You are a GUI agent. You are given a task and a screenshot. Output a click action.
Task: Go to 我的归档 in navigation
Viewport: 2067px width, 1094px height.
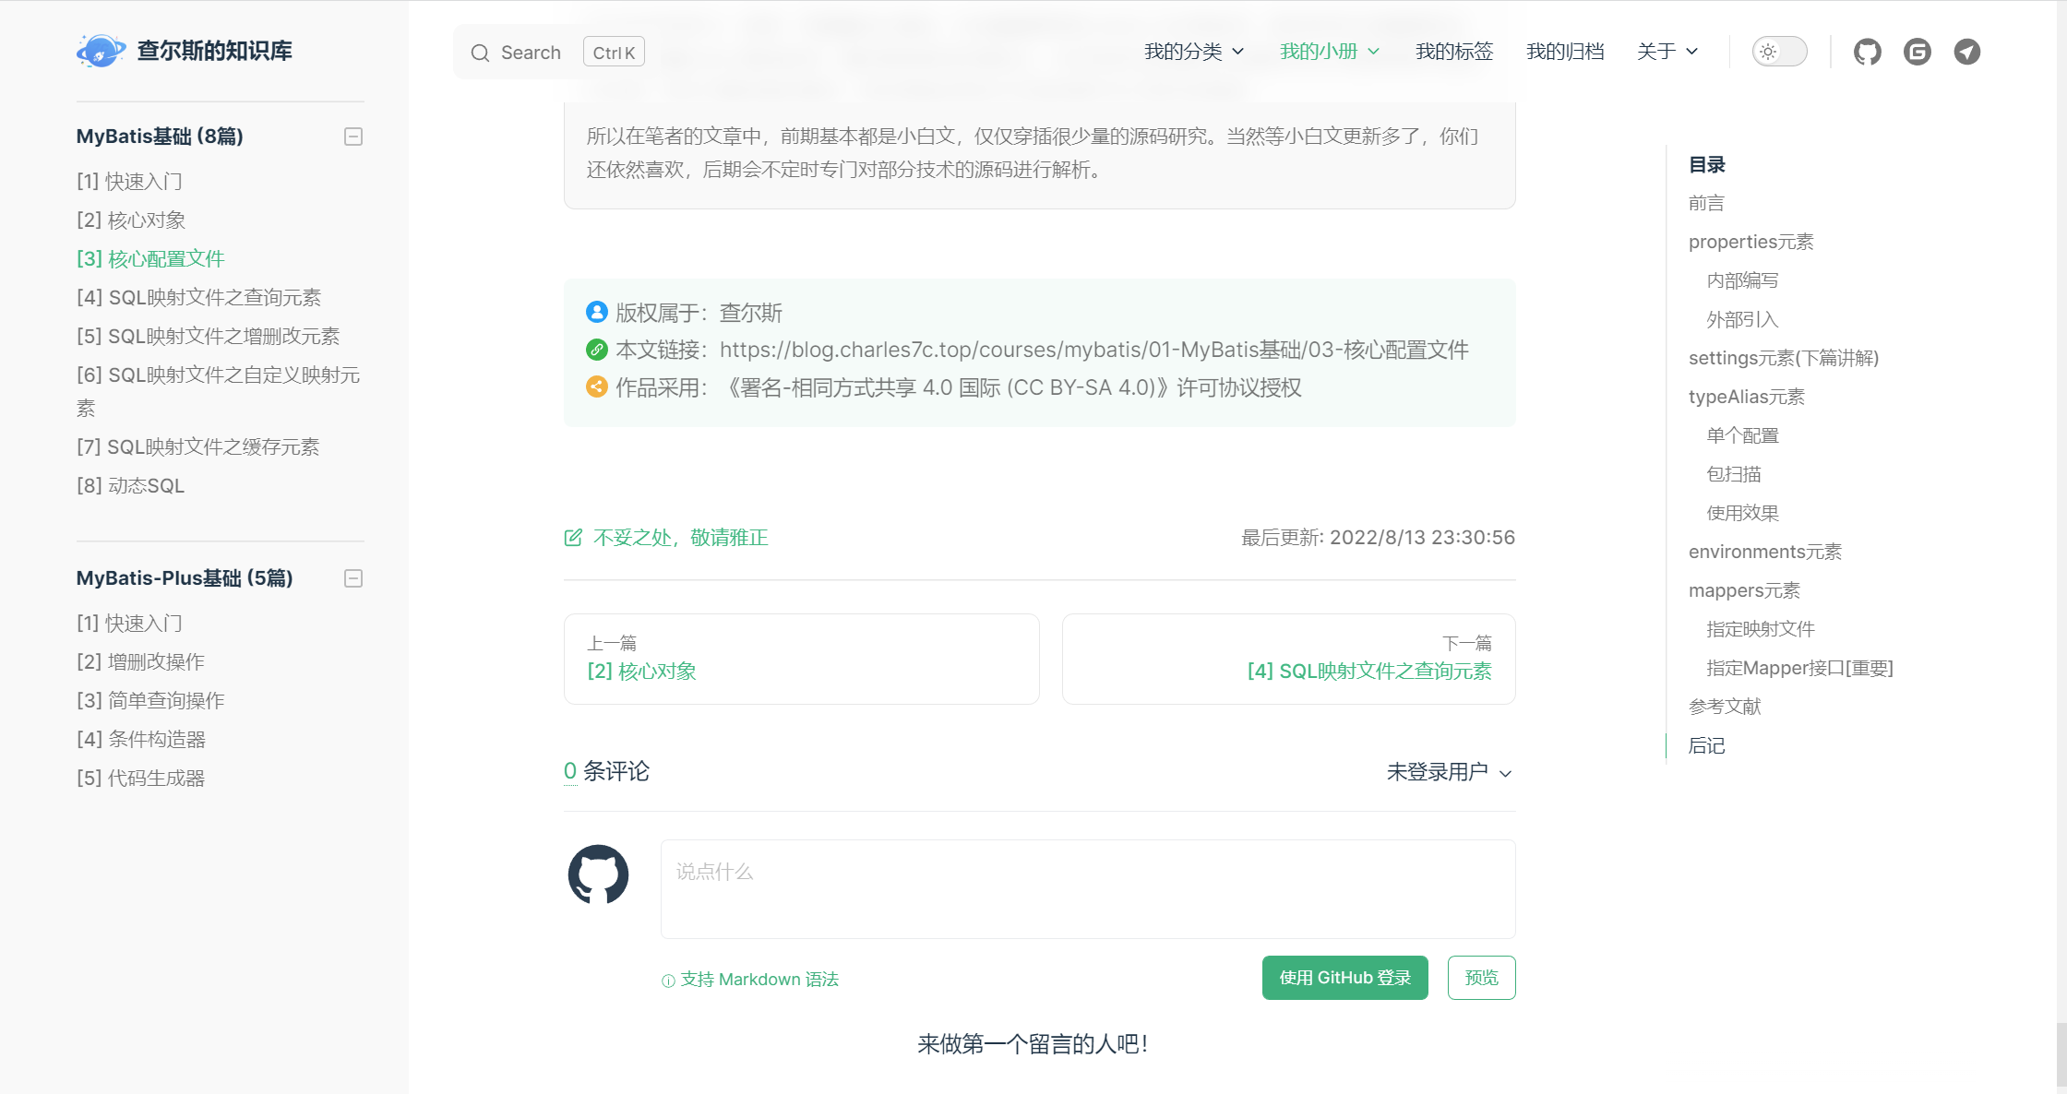(x=1564, y=52)
